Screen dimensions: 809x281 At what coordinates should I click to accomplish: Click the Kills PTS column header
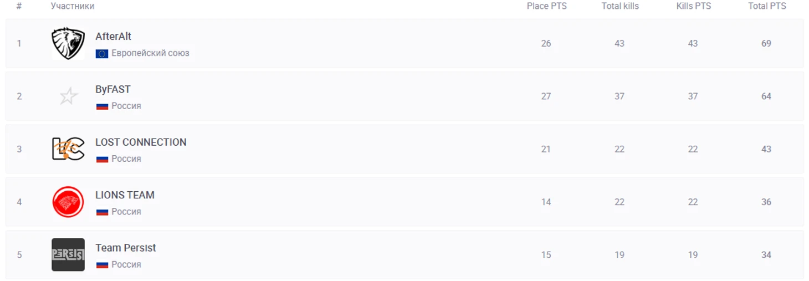pyautogui.click(x=693, y=6)
